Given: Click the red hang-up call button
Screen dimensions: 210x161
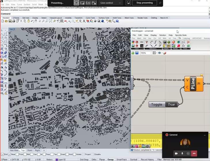Looking at the screenshot, I should (194, 153).
